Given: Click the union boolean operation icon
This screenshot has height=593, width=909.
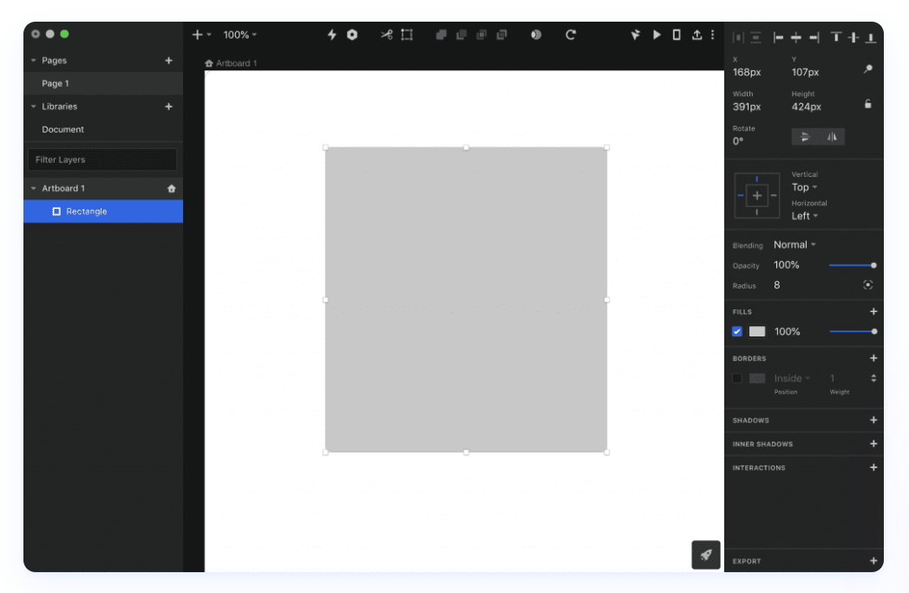Looking at the screenshot, I should [441, 35].
